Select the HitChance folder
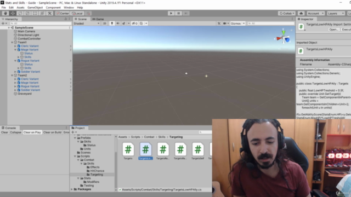This screenshot has width=351, height=197. (97, 171)
